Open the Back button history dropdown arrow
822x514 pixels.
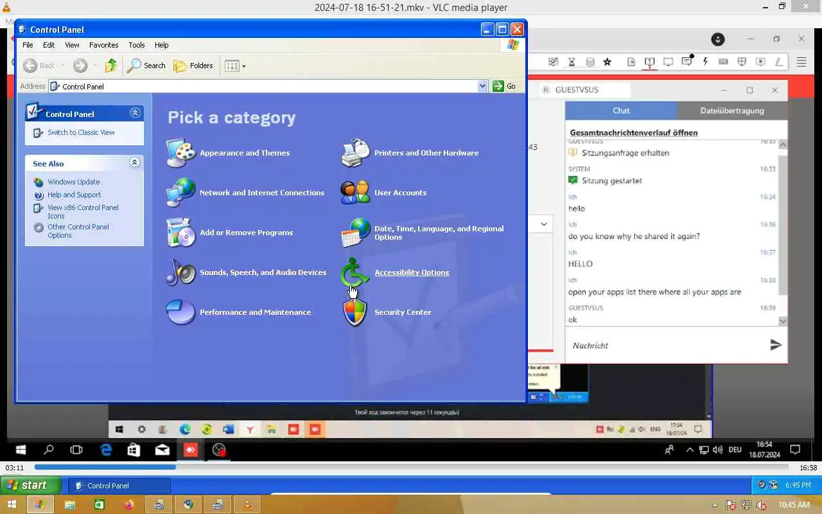[x=62, y=66]
